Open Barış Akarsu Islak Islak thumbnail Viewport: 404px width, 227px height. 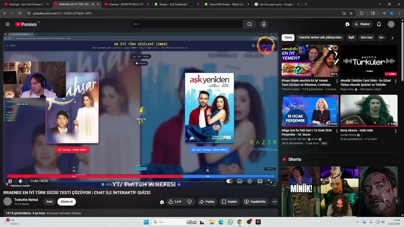(x=369, y=111)
